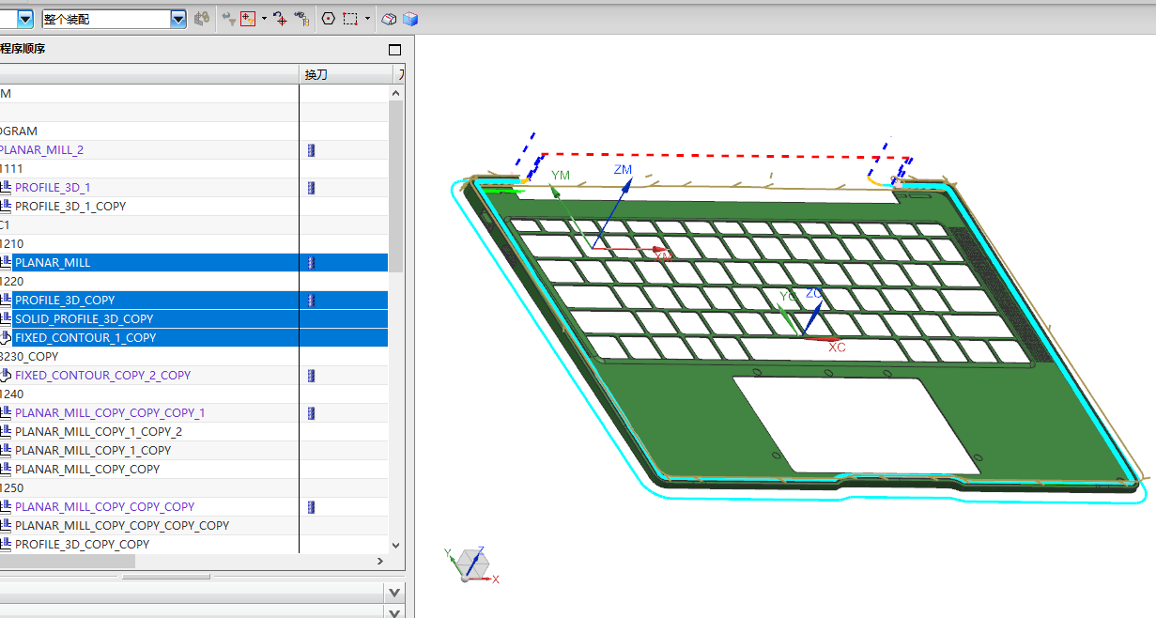Select PLANAR_MILL_COPY_1_COPY_2 operation
The height and width of the screenshot is (618, 1156).
coord(99,432)
